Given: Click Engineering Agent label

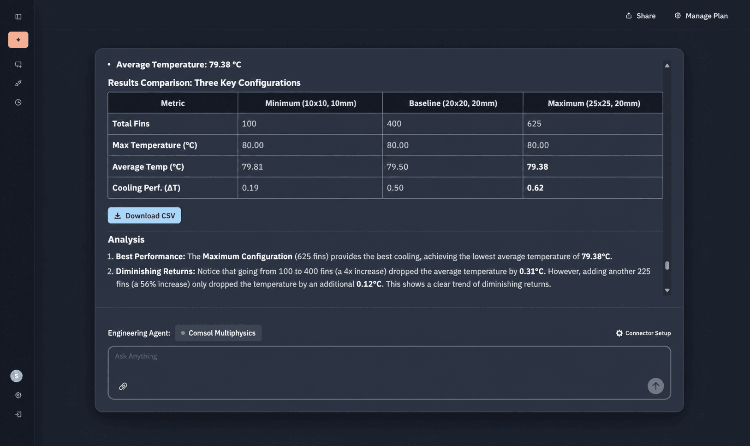Looking at the screenshot, I should point(139,333).
